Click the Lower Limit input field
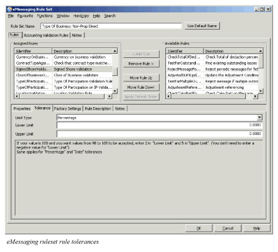Viewport: 278px width, 252px height. pos(160,125)
